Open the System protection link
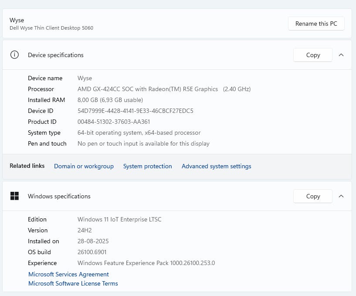 click(x=147, y=166)
